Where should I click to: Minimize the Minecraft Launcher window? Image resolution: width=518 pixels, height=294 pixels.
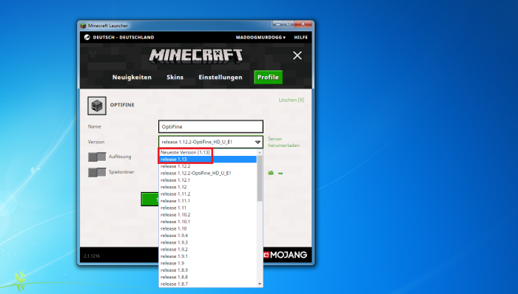pos(277,24)
